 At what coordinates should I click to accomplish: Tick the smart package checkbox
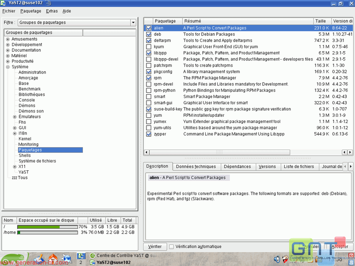148,97
